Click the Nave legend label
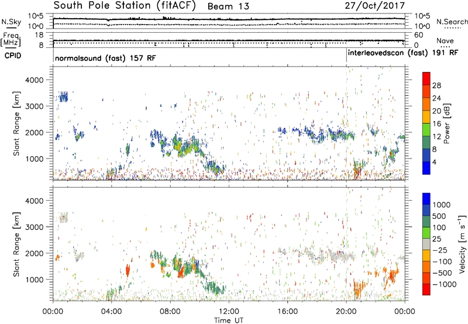468x324 pixels. pyautogui.click(x=445, y=40)
